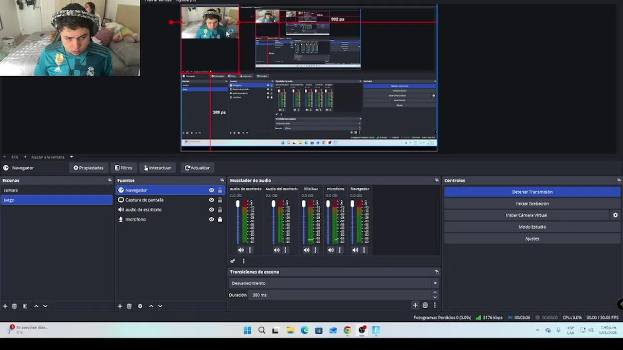
Task: Mute the Audio del escritorio mixer channel
Action: point(276,250)
